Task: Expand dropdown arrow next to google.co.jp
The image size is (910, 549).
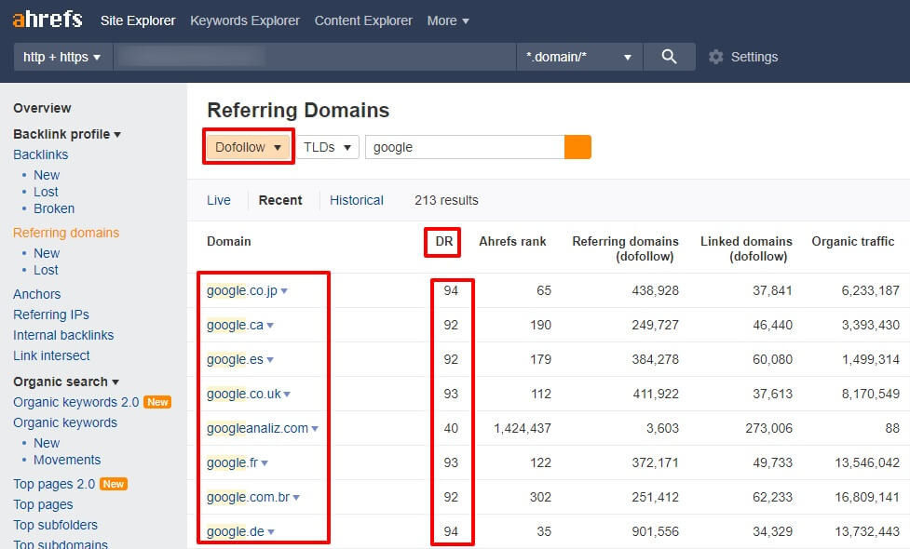Action: click(x=284, y=291)
